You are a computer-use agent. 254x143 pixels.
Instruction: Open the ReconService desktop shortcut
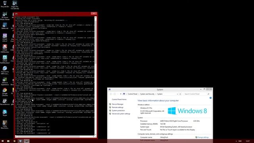[x=5, y=102]
